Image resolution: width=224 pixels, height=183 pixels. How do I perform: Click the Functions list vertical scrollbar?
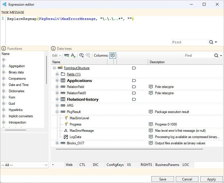coord(47,70)
